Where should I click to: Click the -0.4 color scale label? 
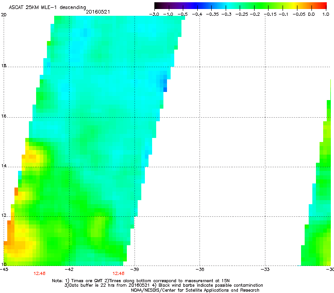tap(197, 14)
